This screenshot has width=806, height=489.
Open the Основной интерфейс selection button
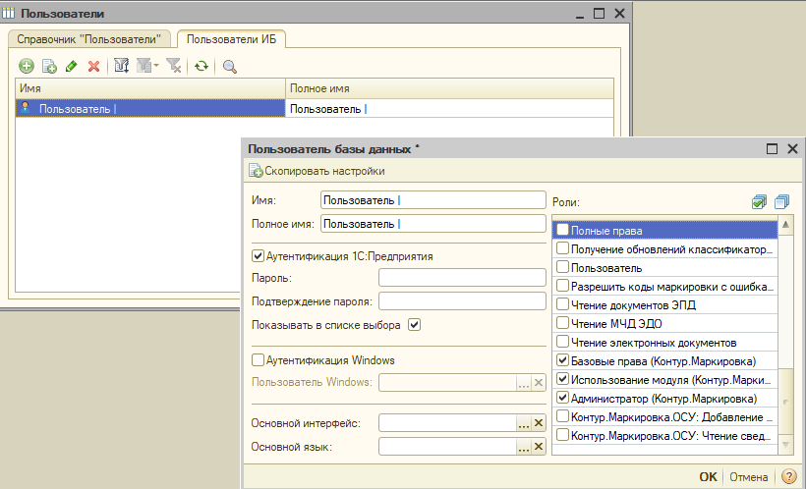[x=524, y=423]
